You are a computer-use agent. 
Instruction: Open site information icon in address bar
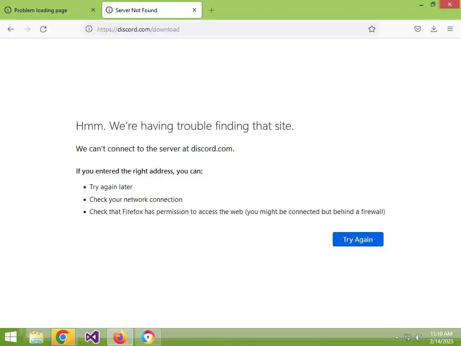[x=89, y=29]
